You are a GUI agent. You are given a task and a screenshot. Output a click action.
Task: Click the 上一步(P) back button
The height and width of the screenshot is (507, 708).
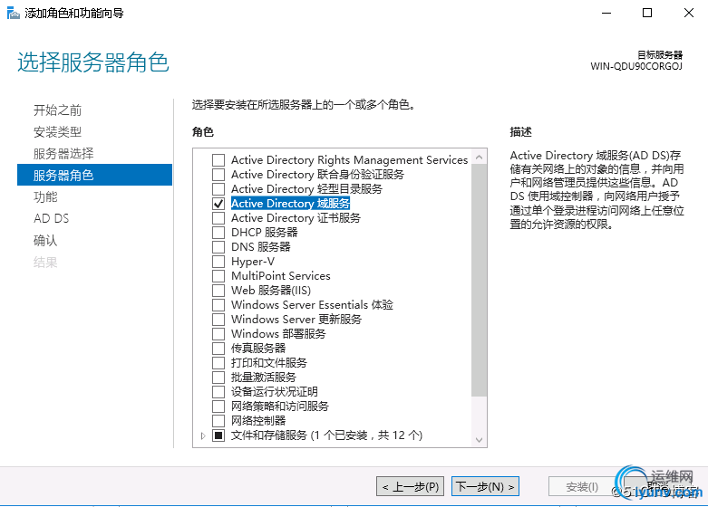[x=410, y=487]
